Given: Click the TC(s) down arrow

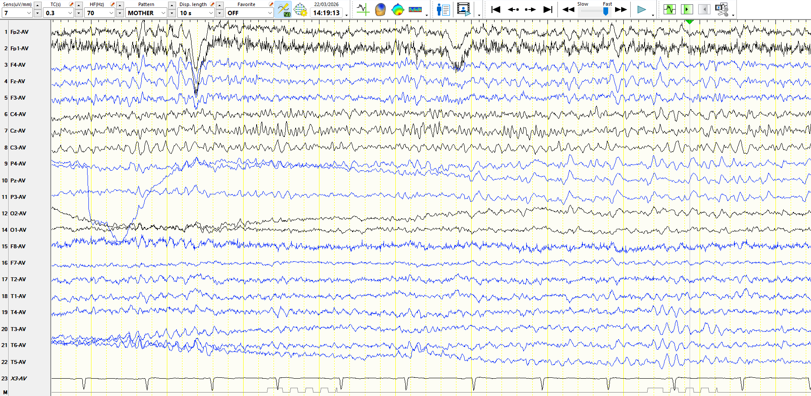Looking at the screenshot, I should click(79, 13).
